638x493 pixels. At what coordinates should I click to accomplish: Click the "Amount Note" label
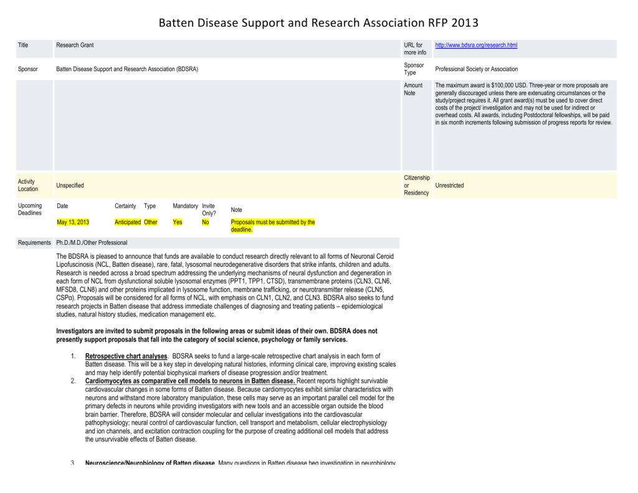coord(413,89)
